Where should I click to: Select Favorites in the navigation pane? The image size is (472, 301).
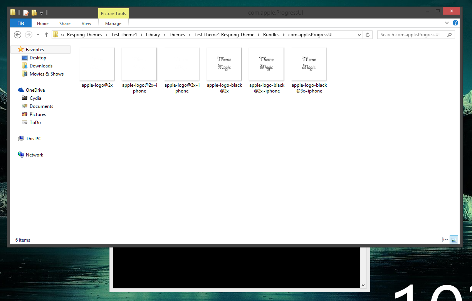click(35, 50)
